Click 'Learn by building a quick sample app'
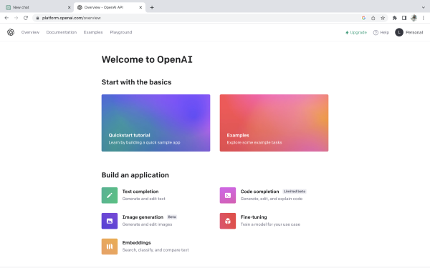Viewport: 430px width, 268px height. pos(144,142)
